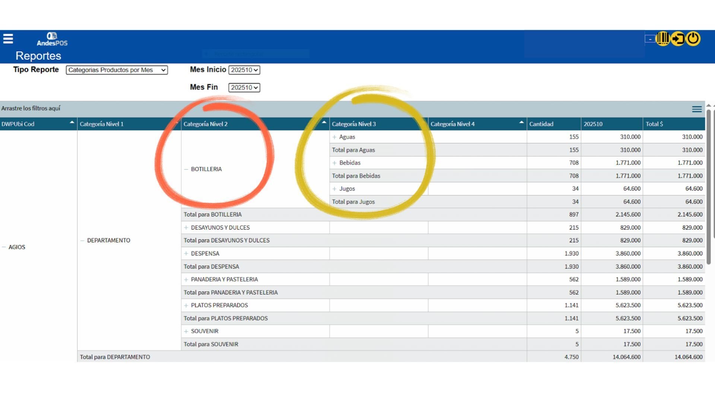Sort by DWPUbi Cod column arrow
The width and height of the screenshot is (715, 402).
point(72,122)
